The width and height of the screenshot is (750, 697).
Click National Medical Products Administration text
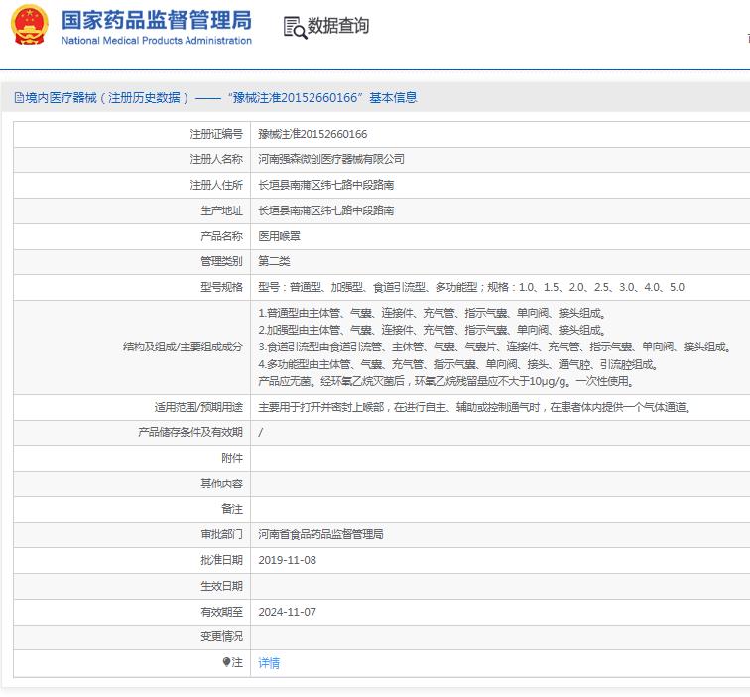click(157, 41)
